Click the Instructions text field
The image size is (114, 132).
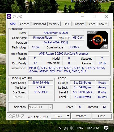[x=69, y=70]
